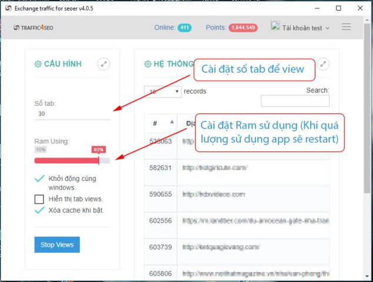Open the hamburger menu icon

346,26
